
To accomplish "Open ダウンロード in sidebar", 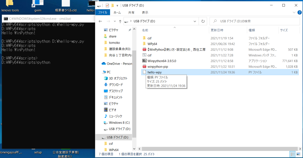I will point(116,84).
